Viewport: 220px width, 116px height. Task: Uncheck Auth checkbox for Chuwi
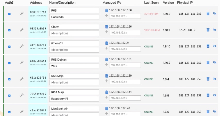[x=9, y=30]
